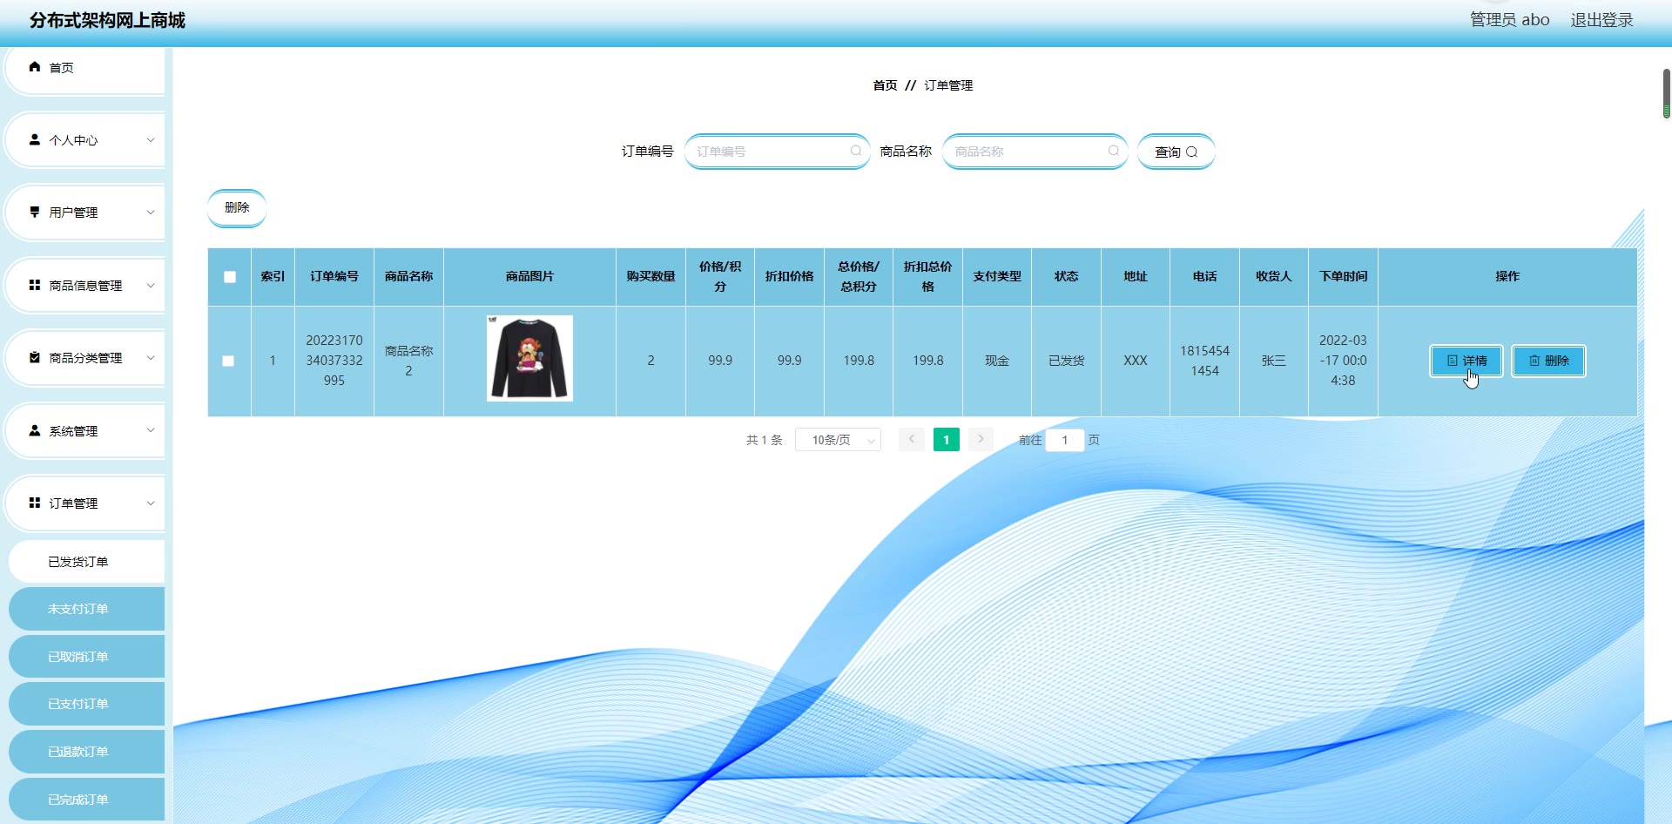The image size is (1672, 824).
Task: Click the grid icon next to 订单管理
Action: tap(35, 503)
